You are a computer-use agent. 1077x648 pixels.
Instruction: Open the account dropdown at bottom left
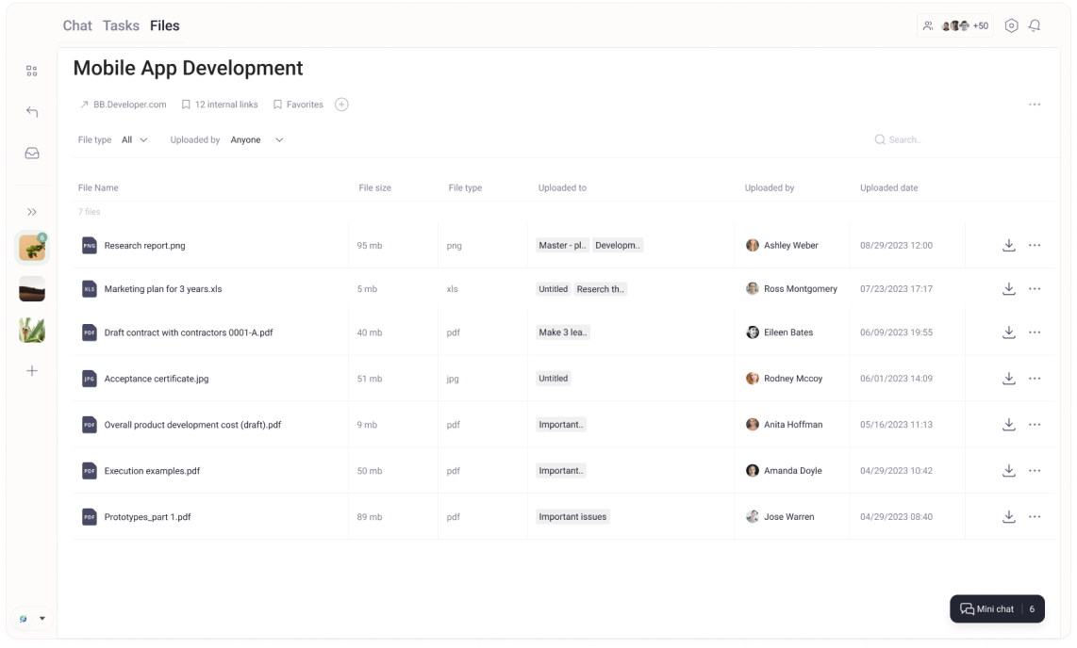32,619
